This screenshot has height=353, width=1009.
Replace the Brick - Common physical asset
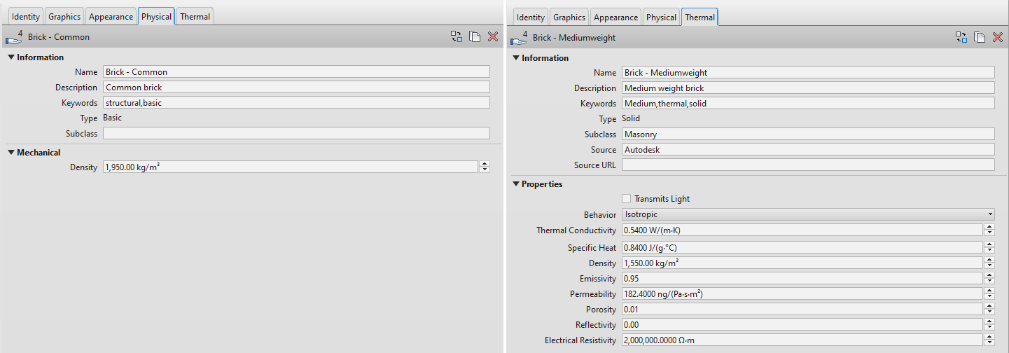pos(457,37)
